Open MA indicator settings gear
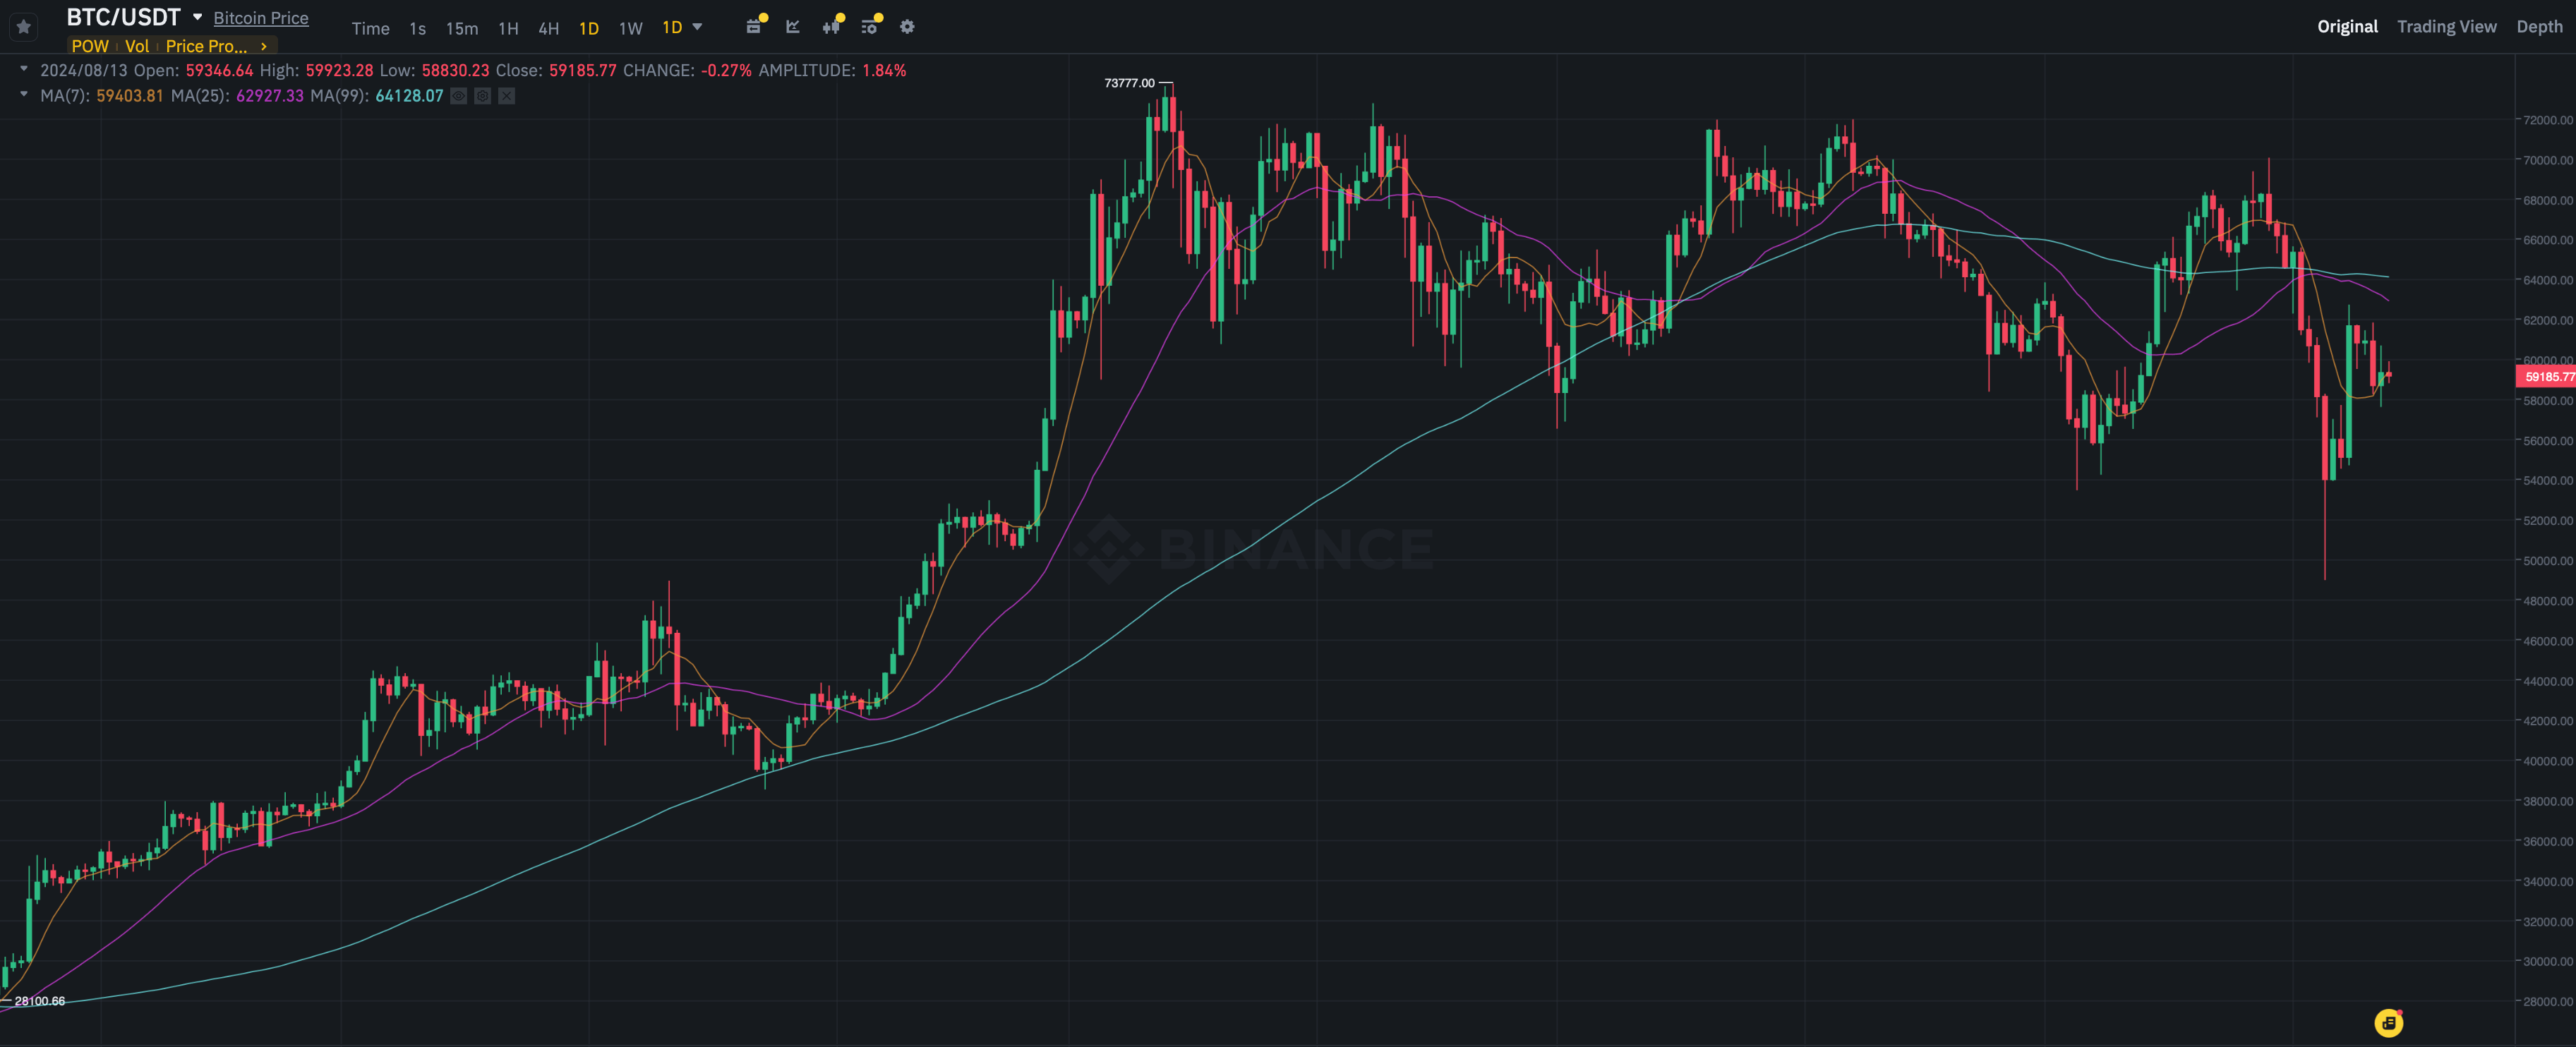The height and width of the screenshot is (1047, 2576). (x=483, y=96)
